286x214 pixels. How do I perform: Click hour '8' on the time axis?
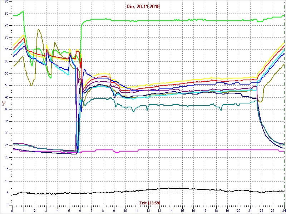click(x=103, y=210)
